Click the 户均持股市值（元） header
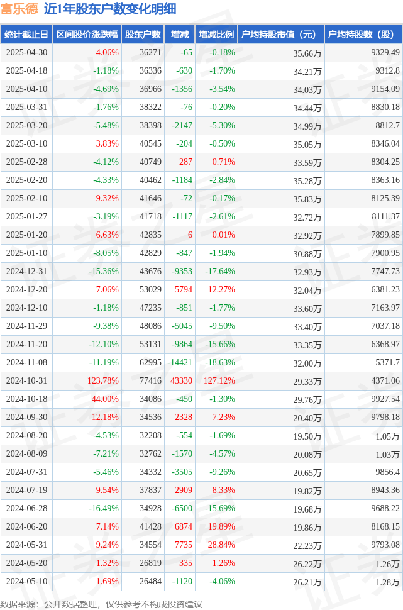 [x=281, y=35]
